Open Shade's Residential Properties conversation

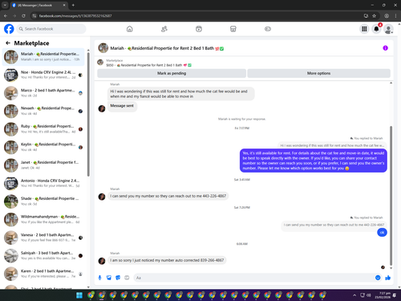43,201
